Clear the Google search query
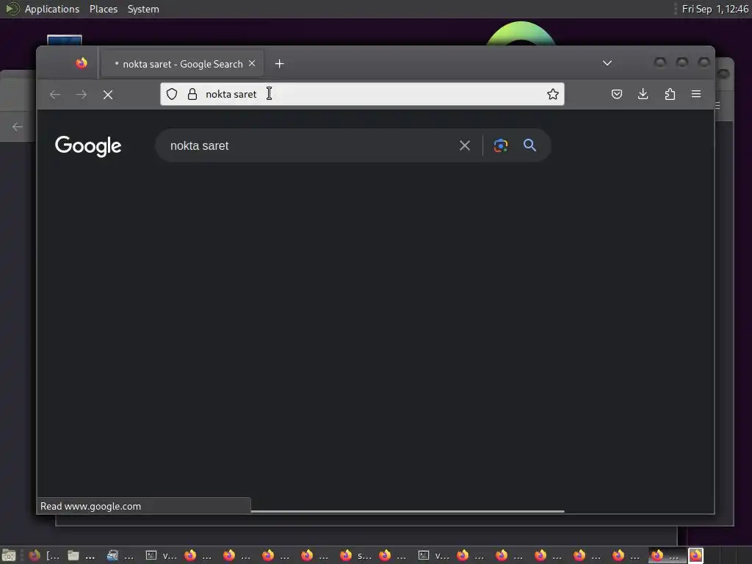This screenshot has width=752, height=564. click(x=465, y=145)
